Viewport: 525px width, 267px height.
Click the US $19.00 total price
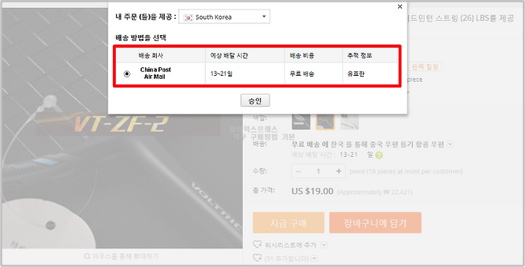pos(312,191)
